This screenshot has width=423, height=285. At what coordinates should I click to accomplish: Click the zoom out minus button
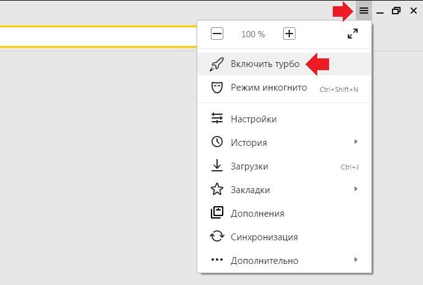click(x=216, y=34)
